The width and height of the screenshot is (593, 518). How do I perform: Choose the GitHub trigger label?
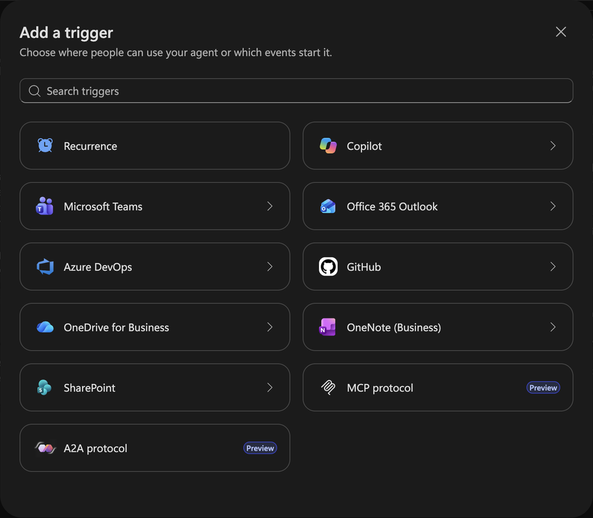[x=364, y=267]
